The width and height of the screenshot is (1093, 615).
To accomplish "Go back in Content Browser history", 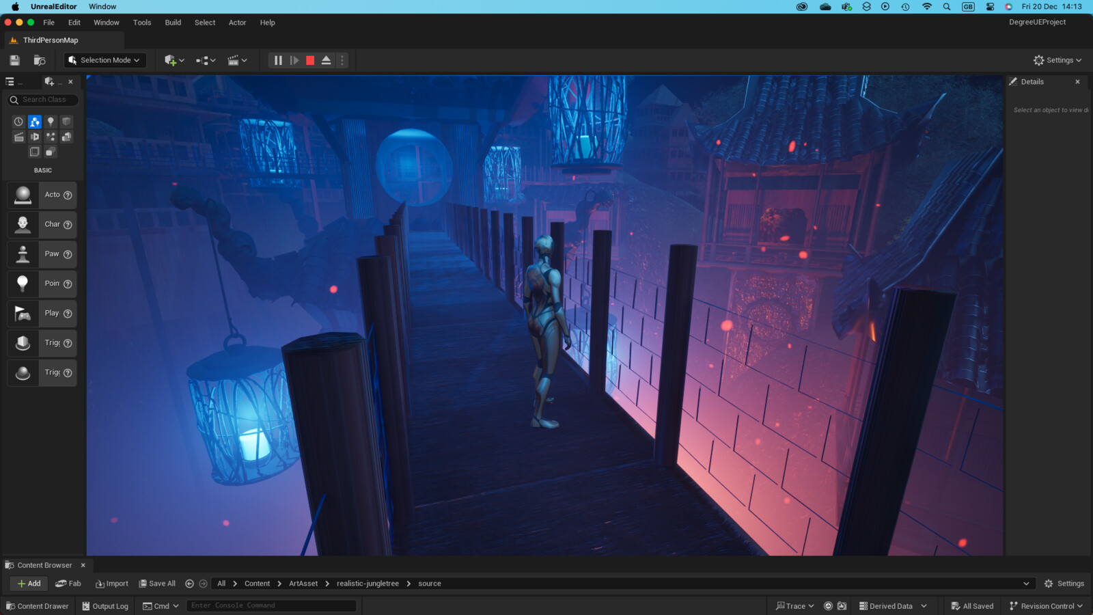I will click(190, 584).
